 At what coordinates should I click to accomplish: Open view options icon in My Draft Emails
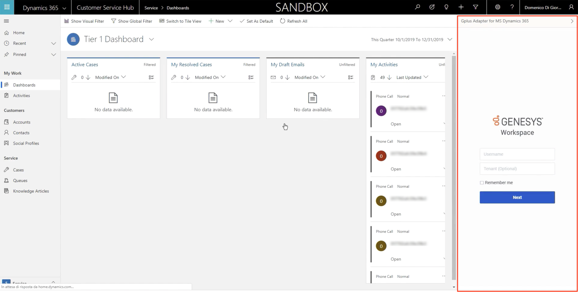351,77
